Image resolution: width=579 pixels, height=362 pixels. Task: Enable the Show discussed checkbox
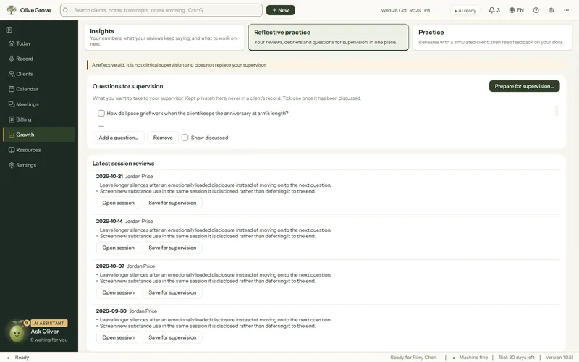click(x=185, y=138)
